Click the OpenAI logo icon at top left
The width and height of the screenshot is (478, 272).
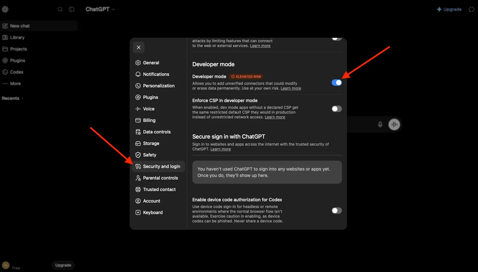point(5,9)
